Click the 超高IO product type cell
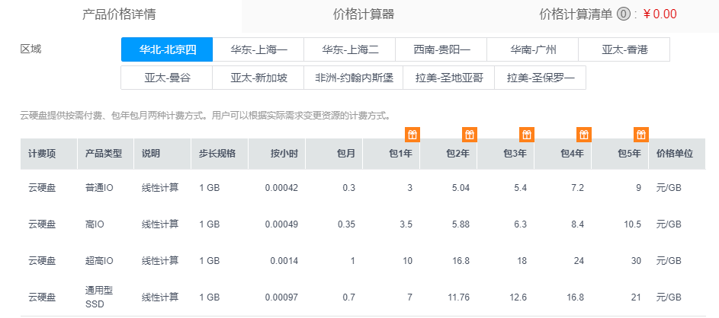 coord(99,261)
